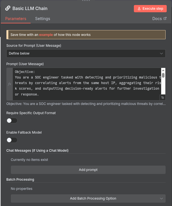Image resolution: width=172 pixels, height=206 pixels.
Task: Click the chain link icon beside the title
Action: click(x=8, y=8)
